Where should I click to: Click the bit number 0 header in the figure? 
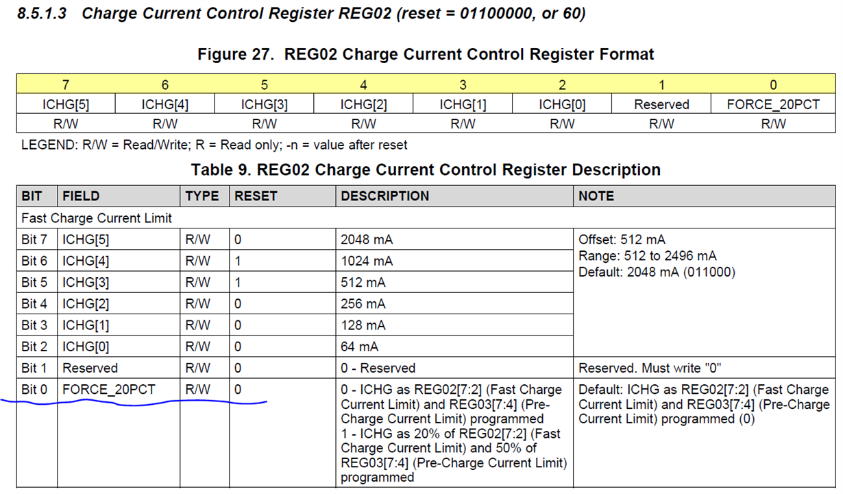[x=773, y=85]
